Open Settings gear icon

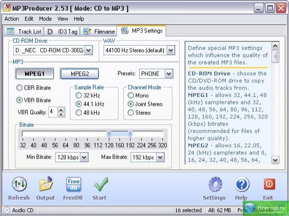click(x=214, y=185)
